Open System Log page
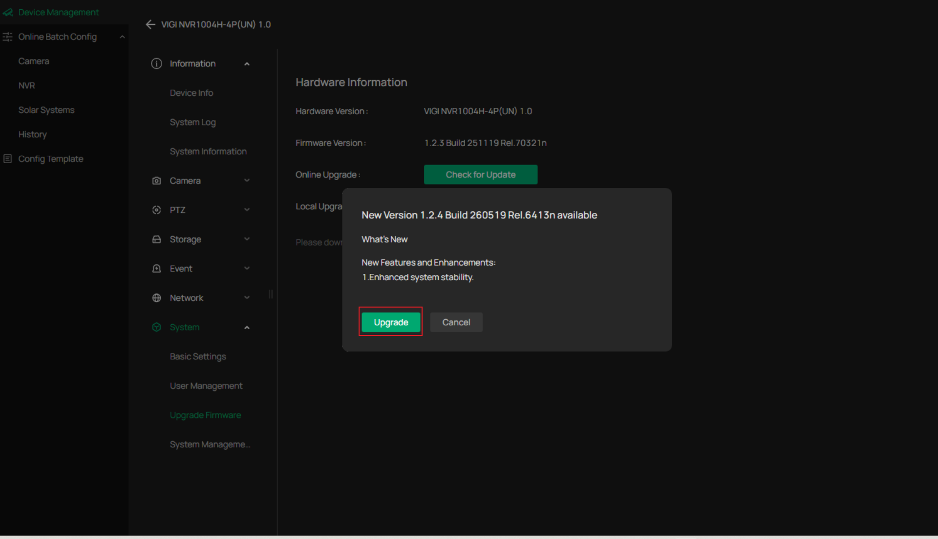This screenshot has width=938, height=539. 193,122
